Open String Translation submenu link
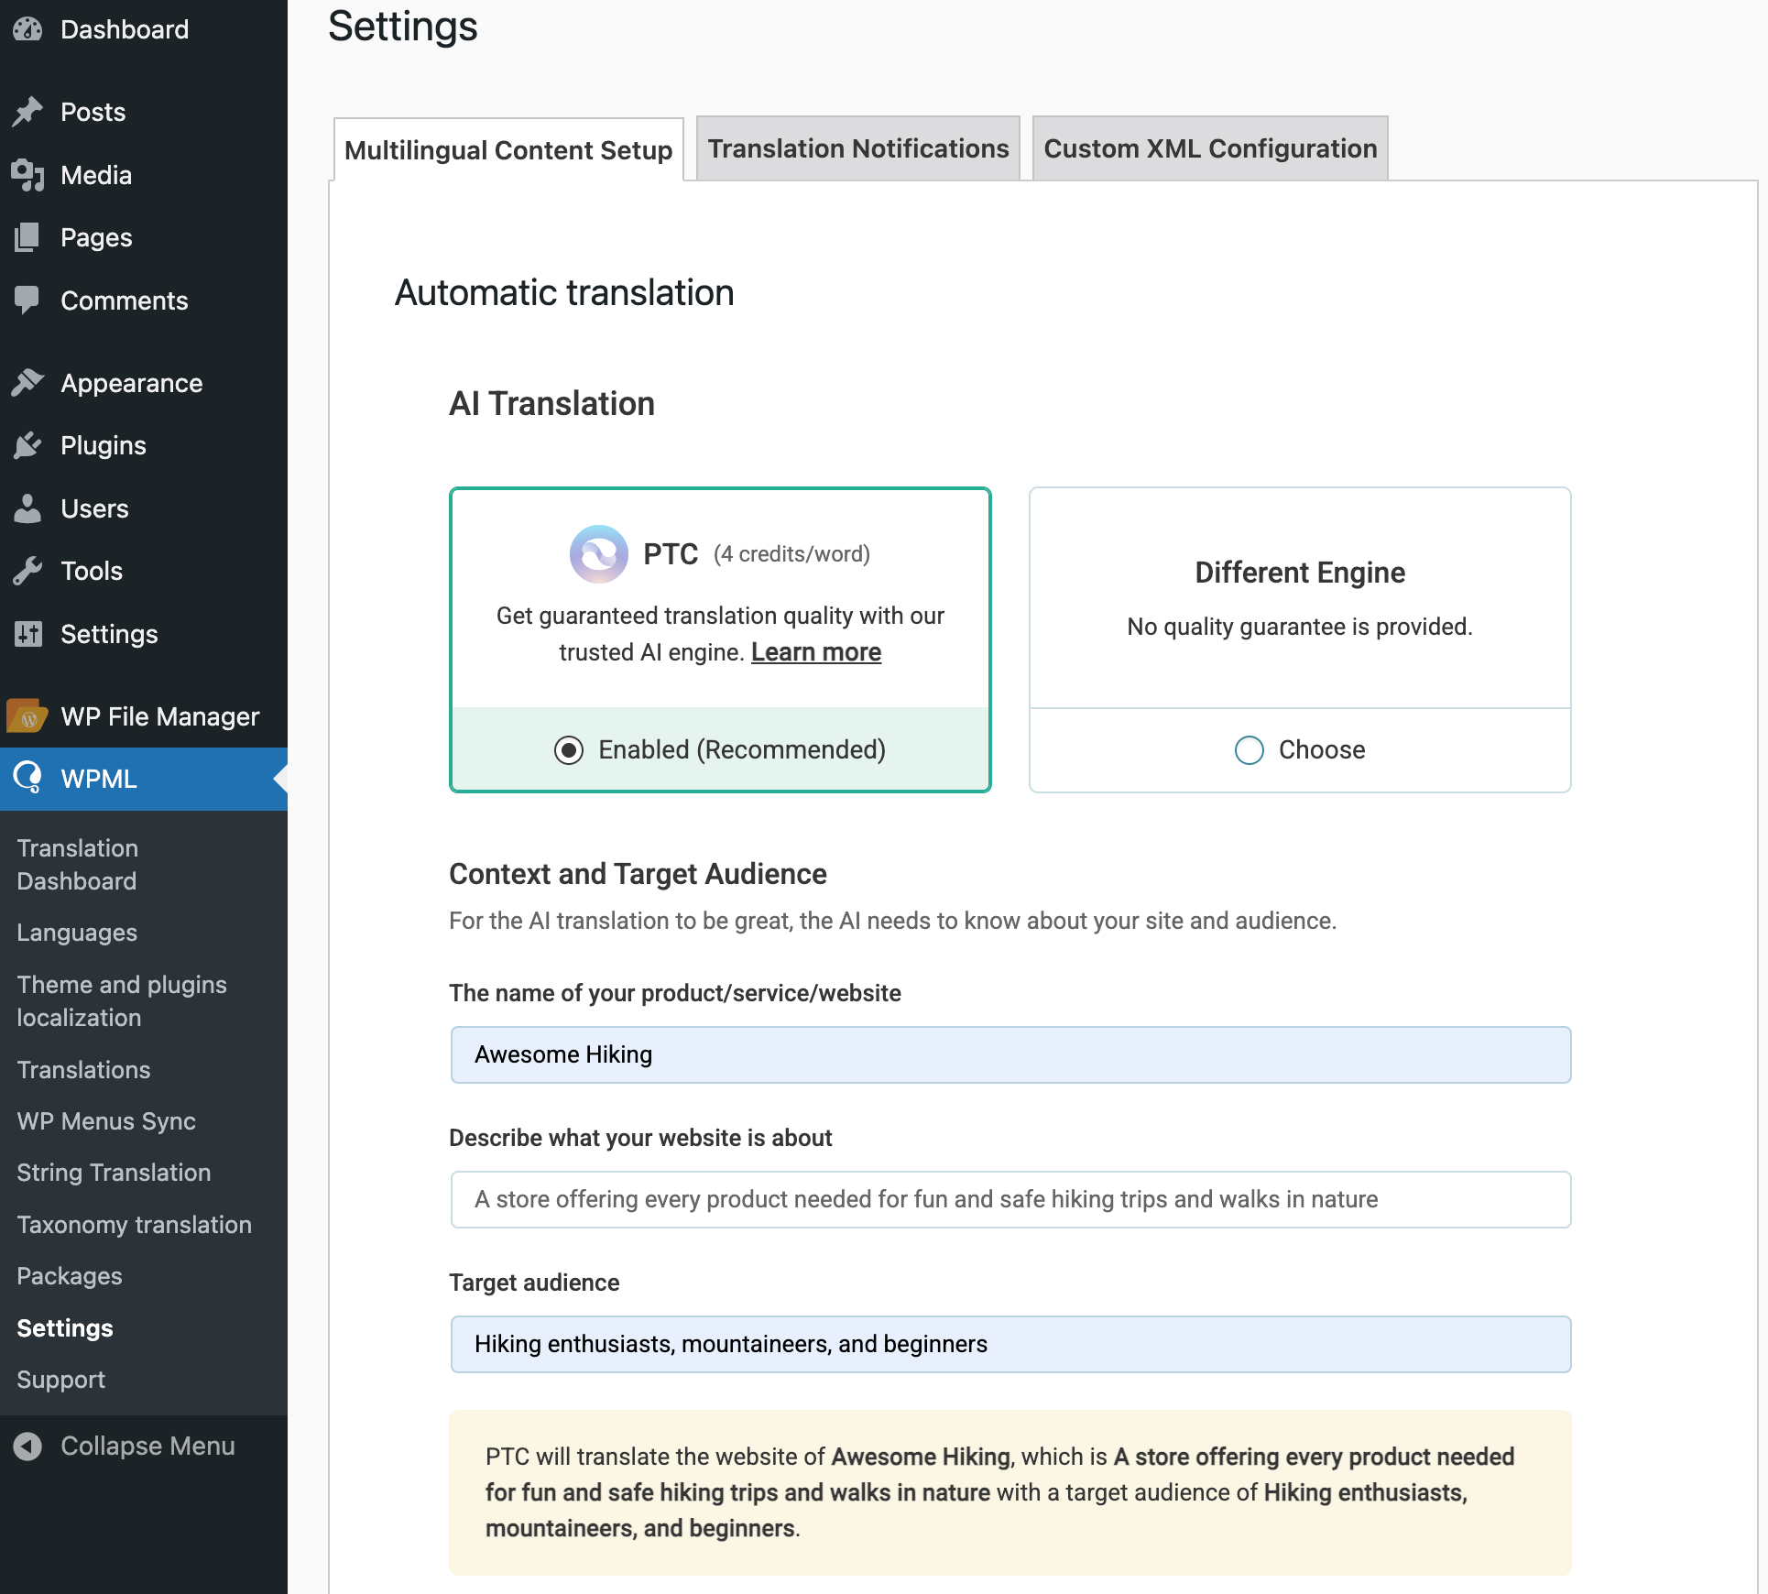 click(114, 1173)
